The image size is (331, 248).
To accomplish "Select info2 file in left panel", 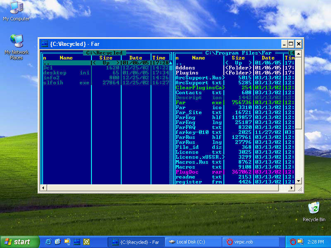I will point(106,78).
